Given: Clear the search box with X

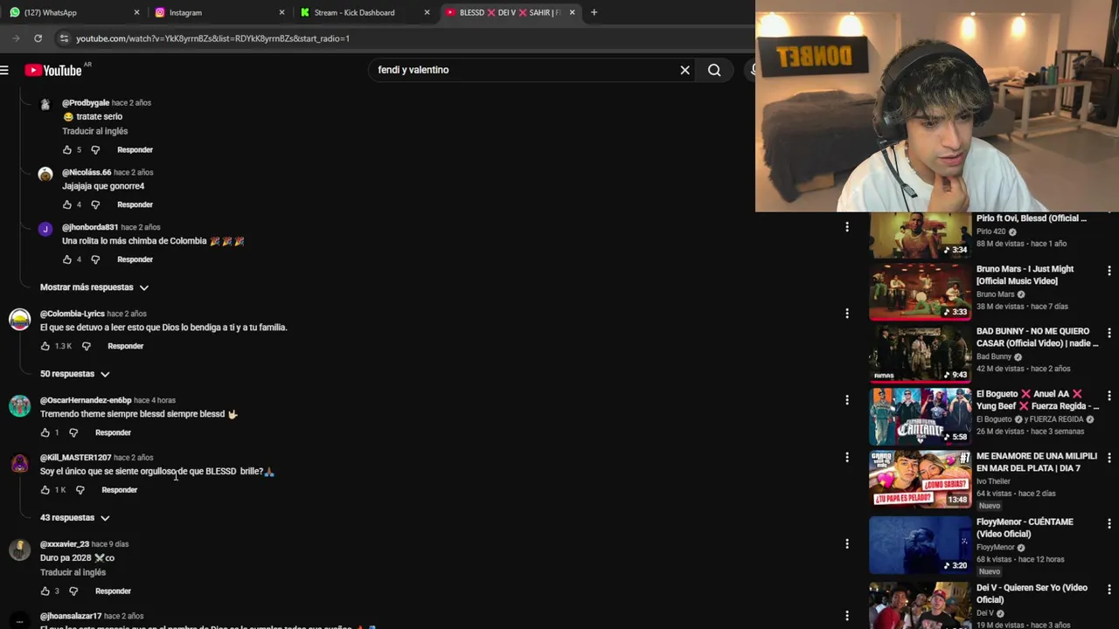Looking at the screenshot, I should point(685,70).
